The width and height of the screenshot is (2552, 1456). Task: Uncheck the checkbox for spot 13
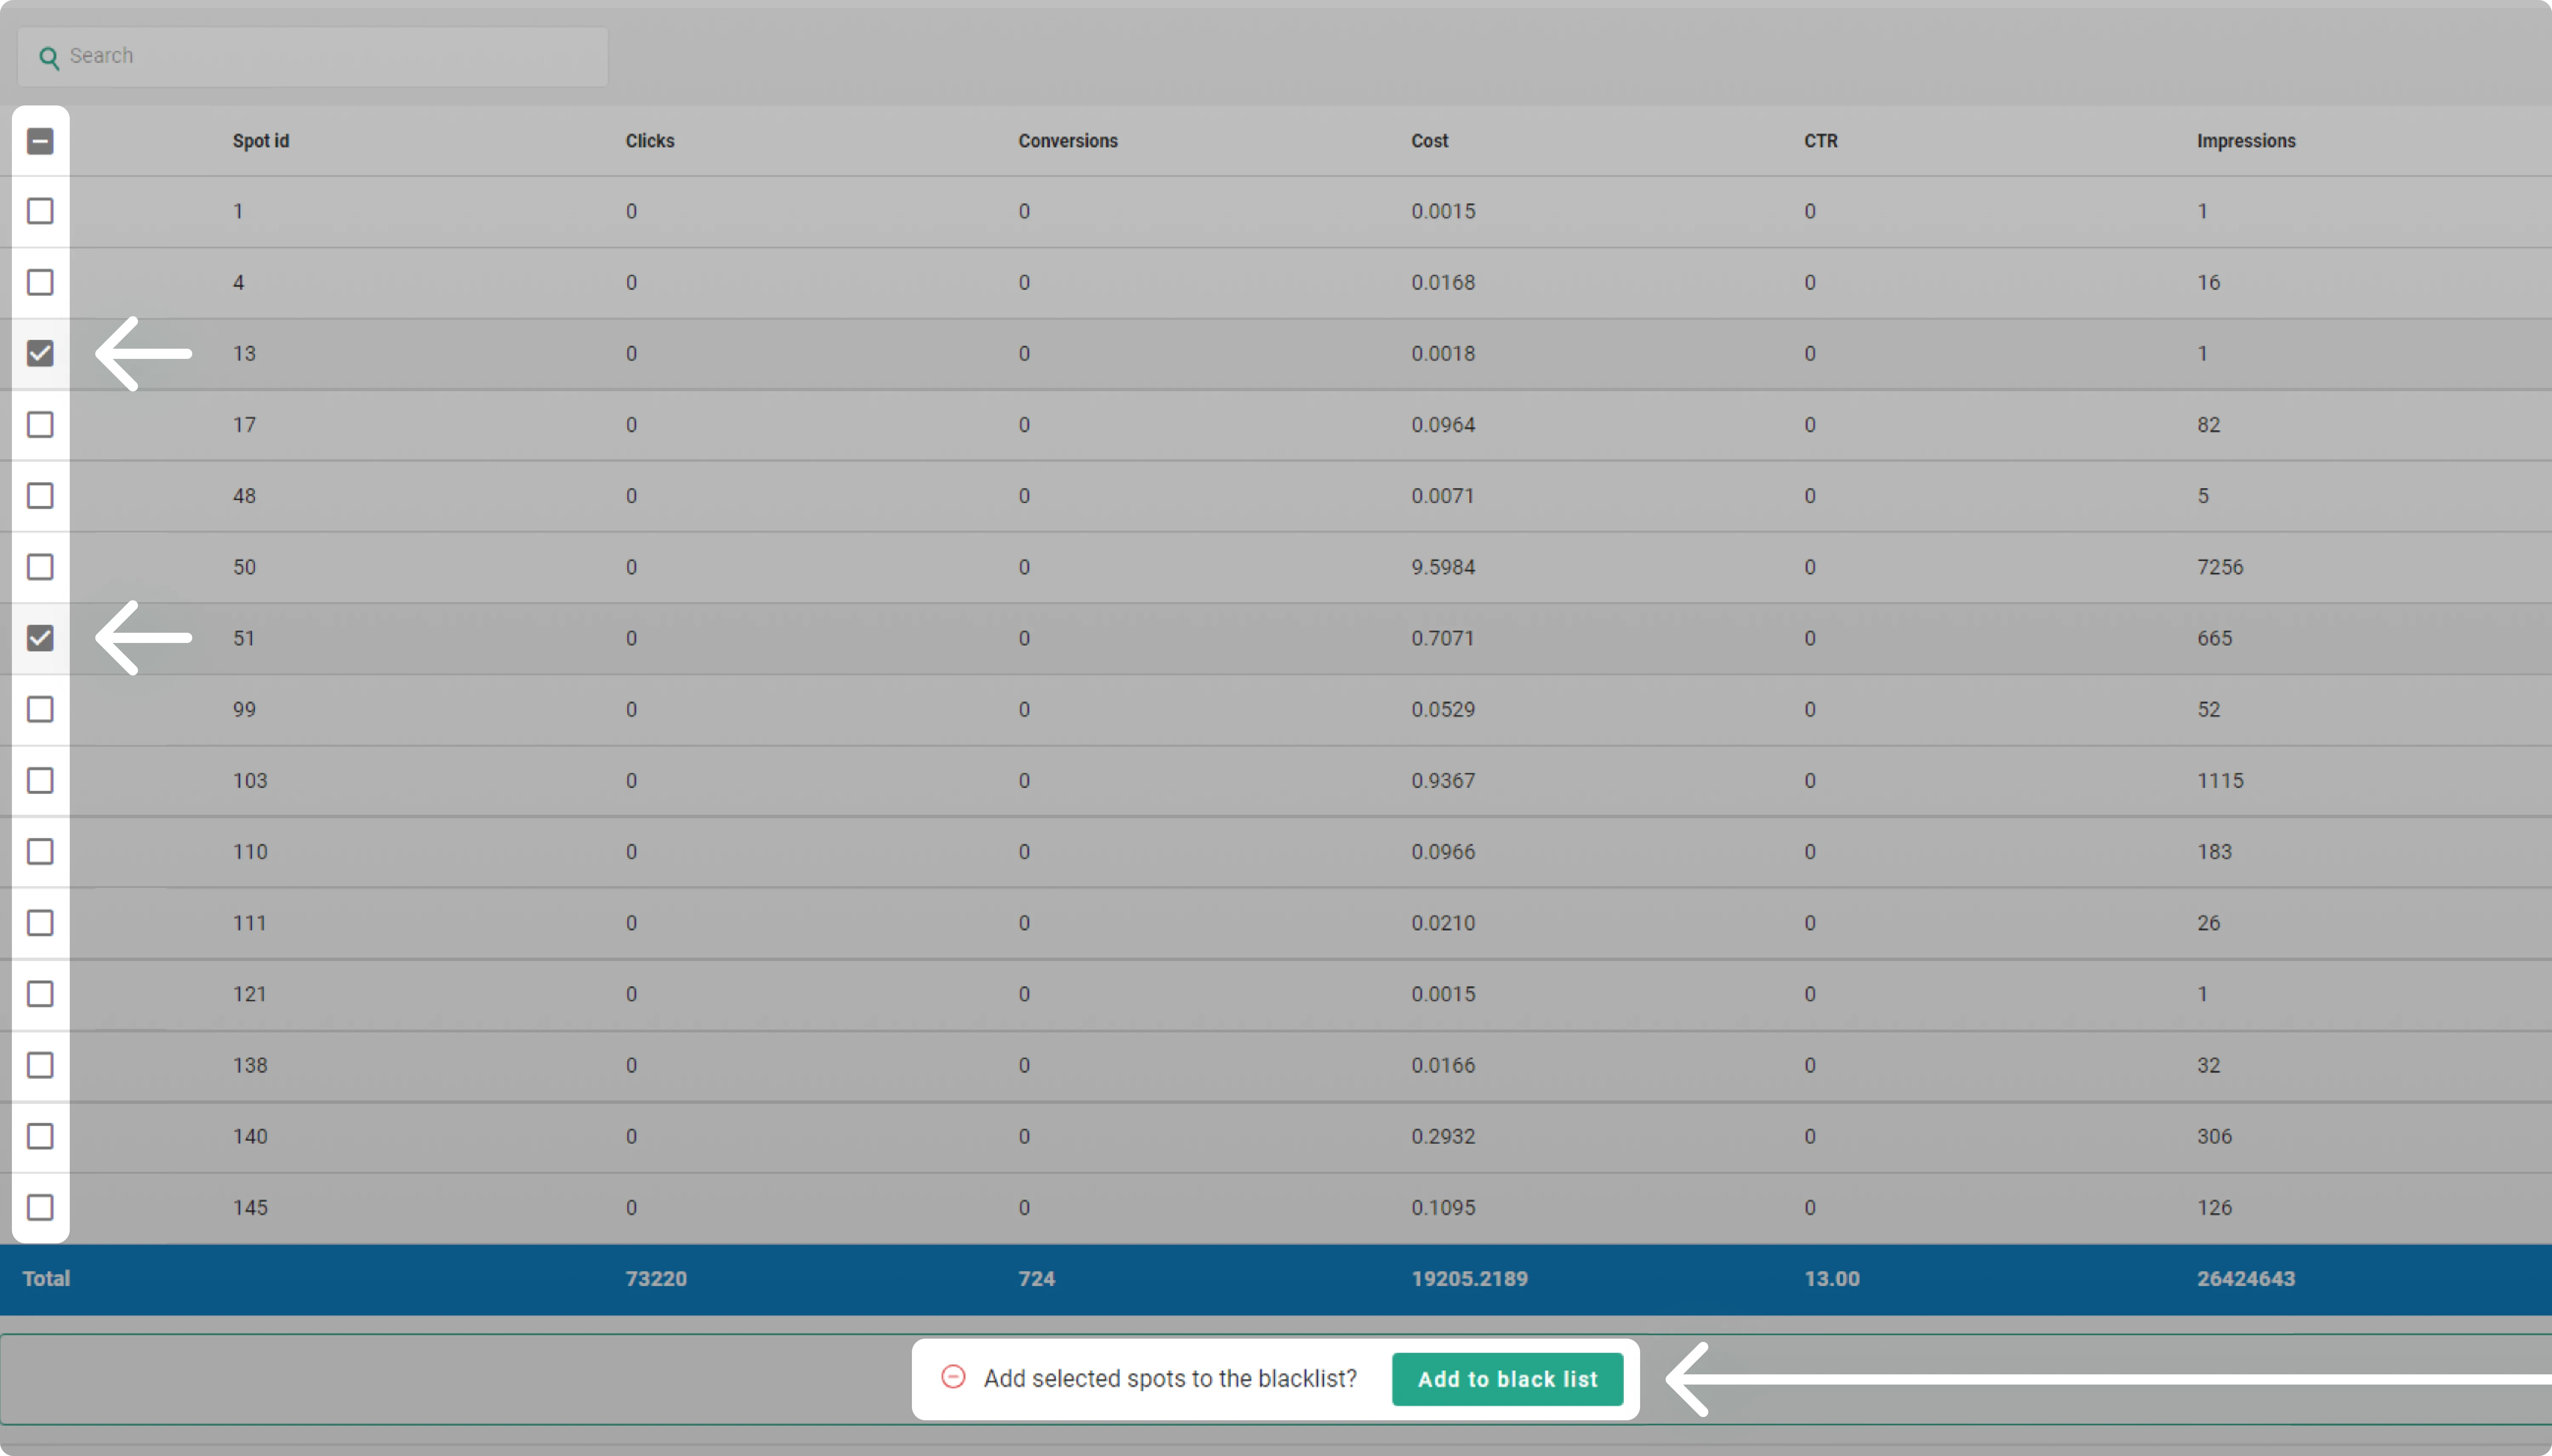40,353
